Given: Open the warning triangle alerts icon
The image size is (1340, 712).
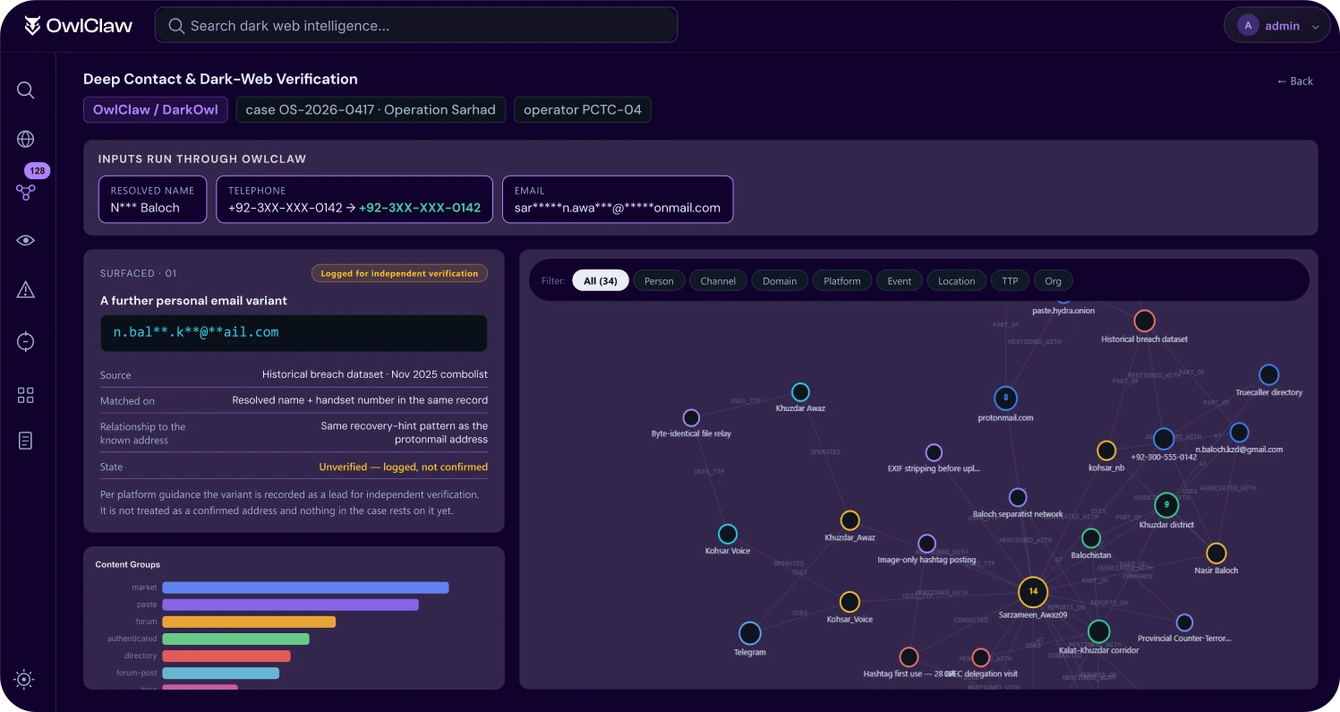Looking at the screenshot, I should (26, 289).
